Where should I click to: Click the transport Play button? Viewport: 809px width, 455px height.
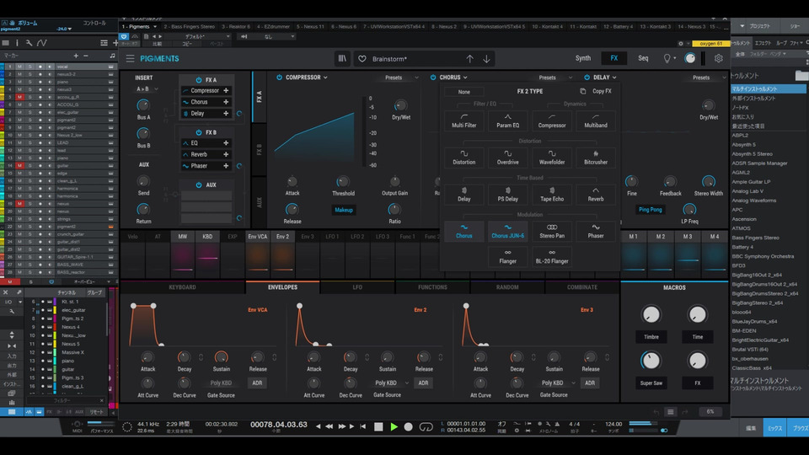(x=394, y=426)
